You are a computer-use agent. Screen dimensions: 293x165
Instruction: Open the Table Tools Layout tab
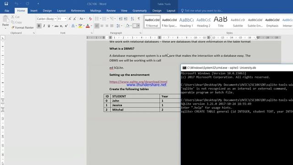(171, 11)
